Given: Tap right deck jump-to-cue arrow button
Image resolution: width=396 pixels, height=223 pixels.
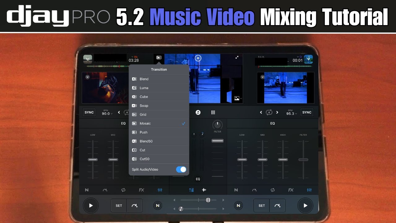Looking at the screenshot, I should 277,205.
